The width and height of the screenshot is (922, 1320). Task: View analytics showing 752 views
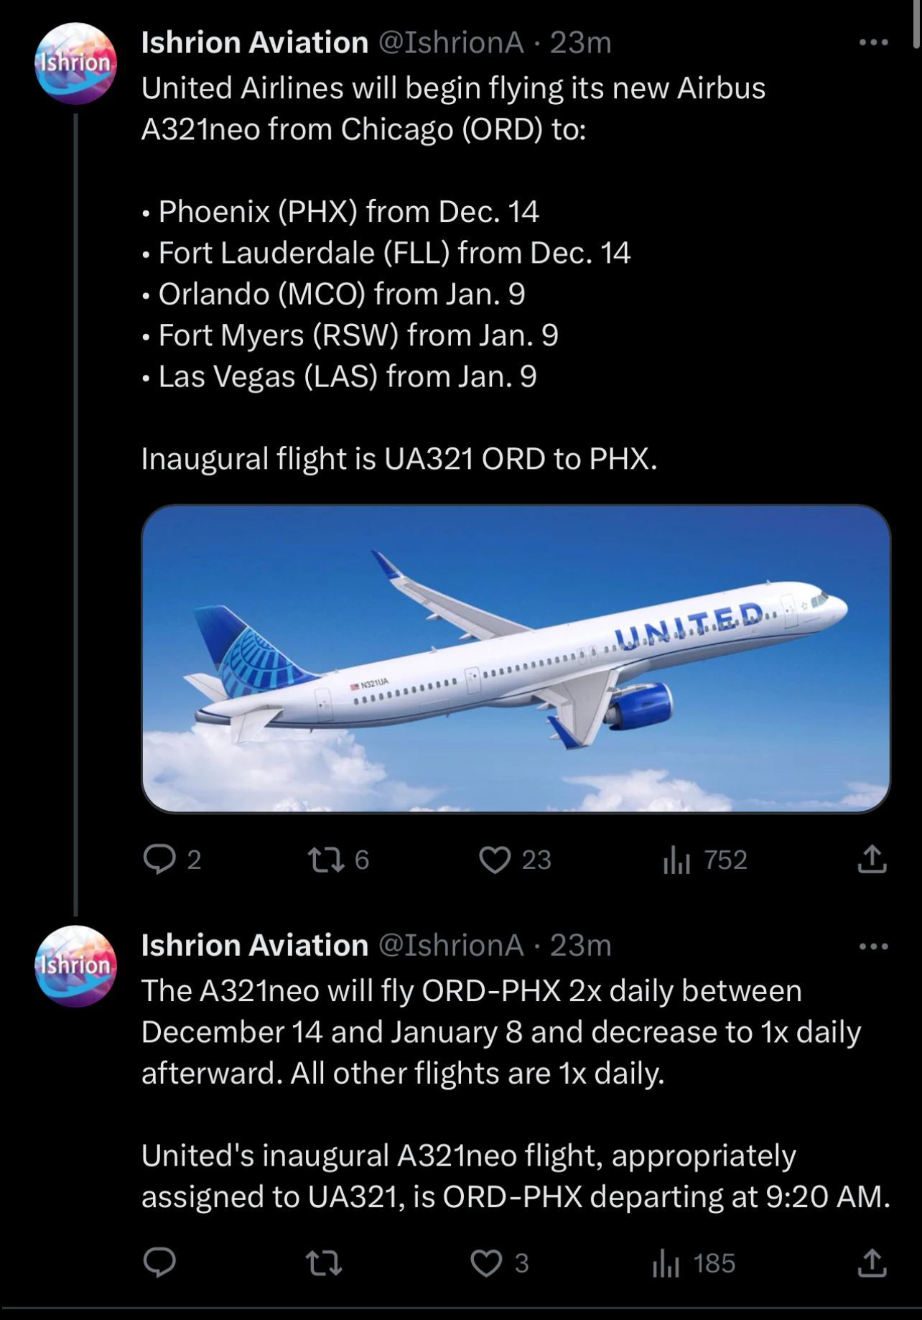click(705, 859)
